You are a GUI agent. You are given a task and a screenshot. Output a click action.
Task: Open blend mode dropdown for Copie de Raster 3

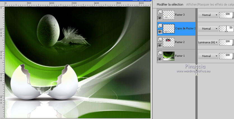tap(208, 28)
